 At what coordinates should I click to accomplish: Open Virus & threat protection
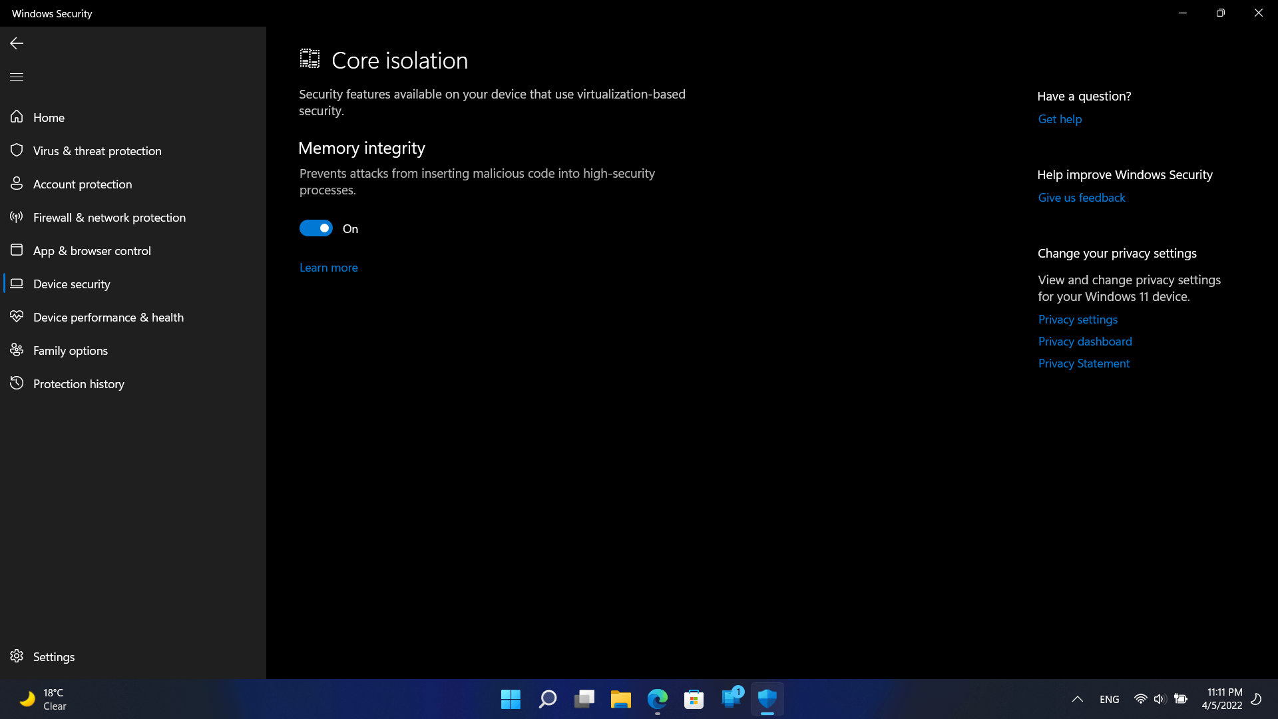point(97,151)
